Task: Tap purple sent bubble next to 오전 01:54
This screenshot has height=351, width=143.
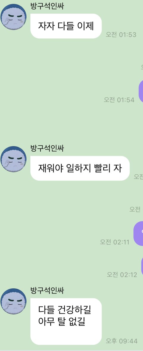Action: [x=141, y=91]
